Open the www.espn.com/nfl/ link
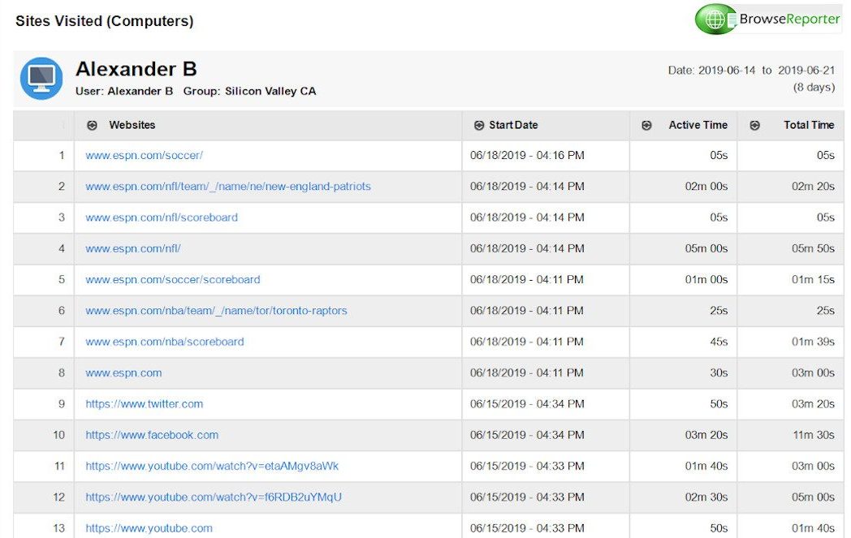This screenshot has height=538, width=851. pyautogui.click(x=132, y=248)
